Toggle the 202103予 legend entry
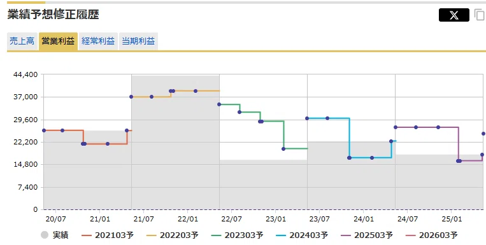This screenshot has height=245, width=486. [x=108, y=235]
